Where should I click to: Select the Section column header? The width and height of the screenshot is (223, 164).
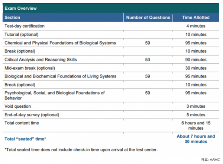pyautogui.click(x=12, y=18)
